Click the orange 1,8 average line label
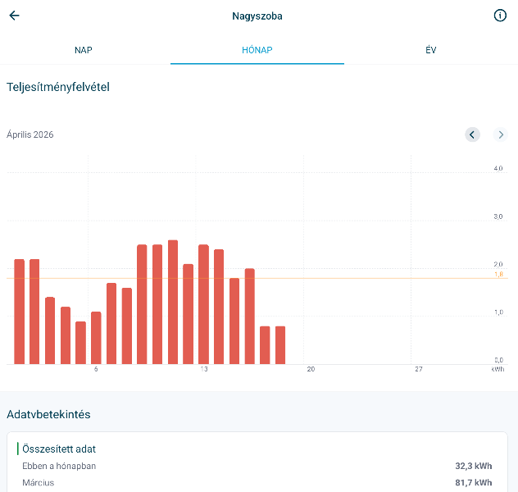 coord(498,275)
